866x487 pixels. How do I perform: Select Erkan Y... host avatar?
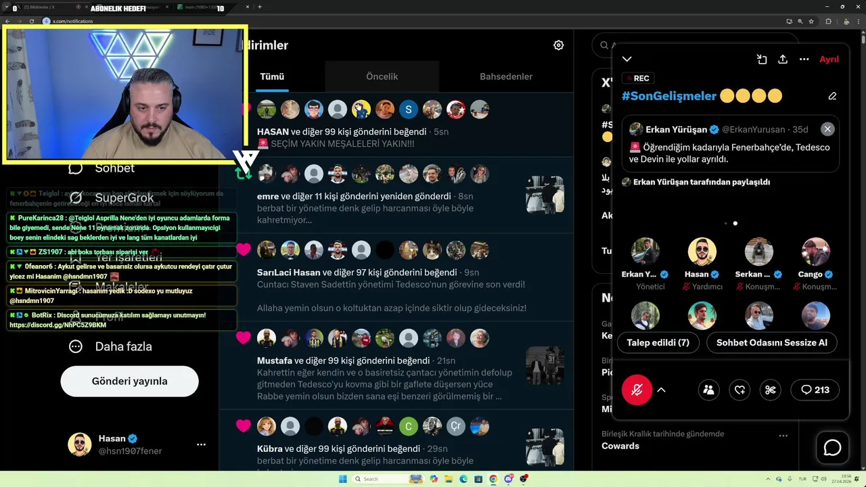pyautogui.click(x=645, y=251)
